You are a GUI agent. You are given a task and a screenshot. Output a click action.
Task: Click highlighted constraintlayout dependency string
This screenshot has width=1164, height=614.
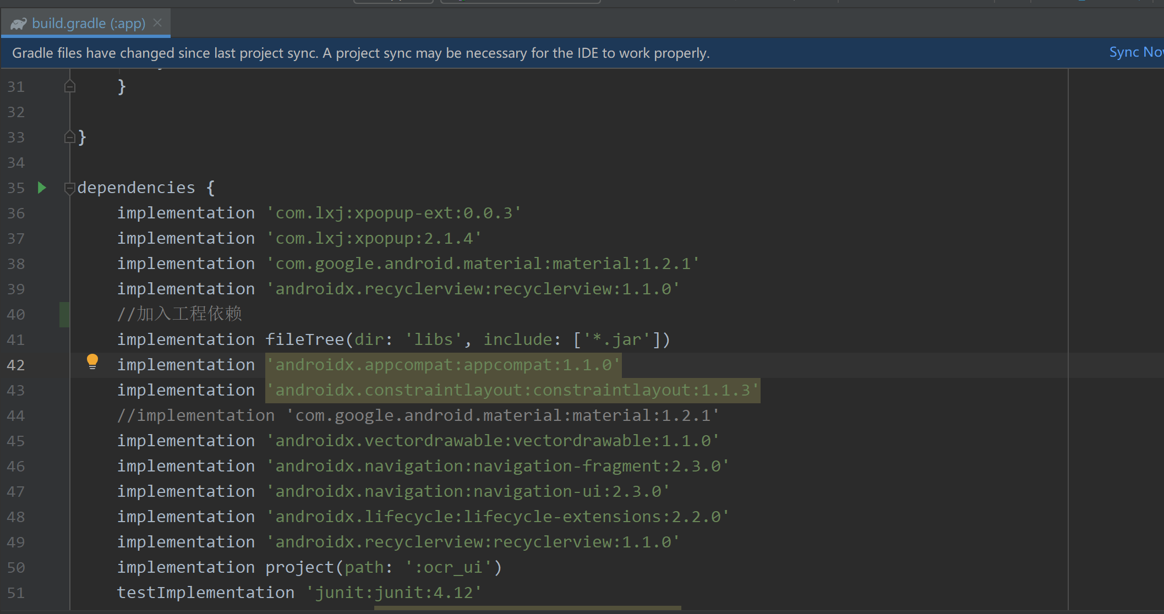[x=512, y=390]
